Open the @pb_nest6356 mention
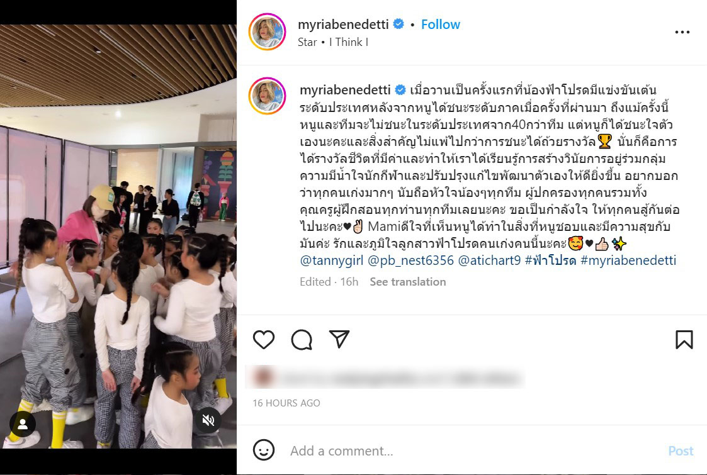 [410, 260]
